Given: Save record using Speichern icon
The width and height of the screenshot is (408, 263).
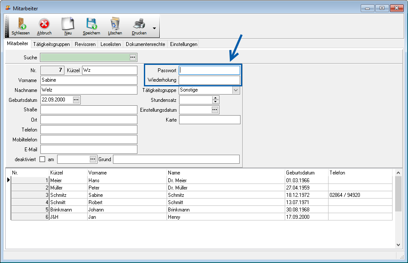Looking at the screenshot, I should coord(91,26).
